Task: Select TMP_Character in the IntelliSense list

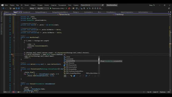Action: (81, 63)
